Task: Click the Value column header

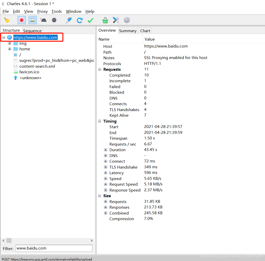Action: (149, 39)
